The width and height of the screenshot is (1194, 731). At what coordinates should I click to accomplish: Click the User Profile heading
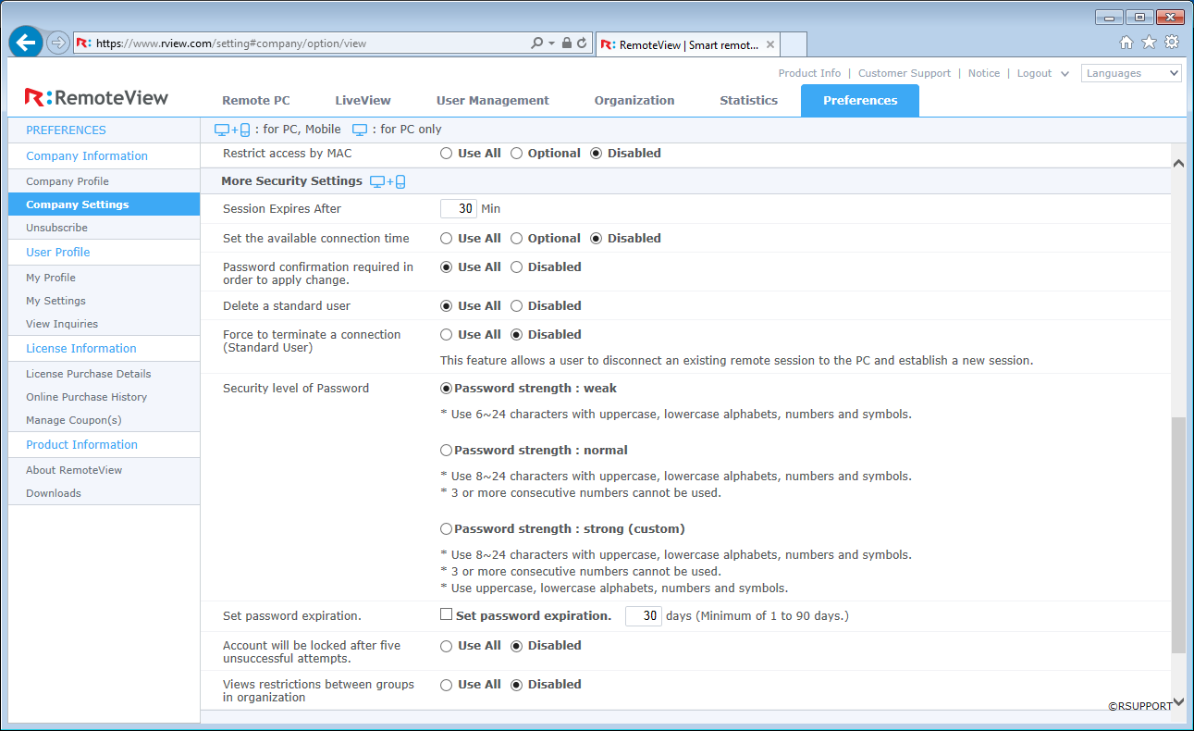click(58, 253)
